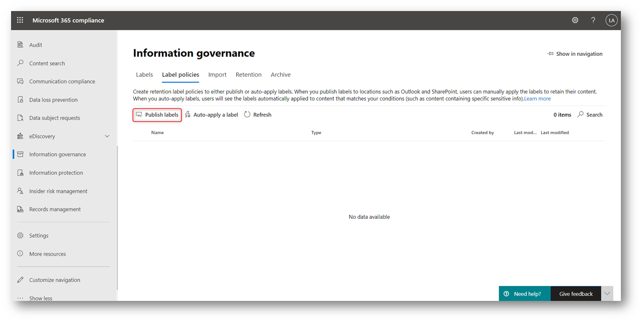Click the Customize navigation pencil icon
Image resolution: width=643 pixels, height=323 pixels.
click(21, 280)
